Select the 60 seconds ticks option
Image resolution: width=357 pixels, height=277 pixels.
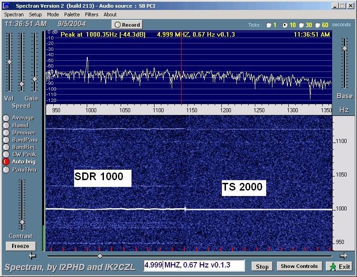[x=317, y=25]
